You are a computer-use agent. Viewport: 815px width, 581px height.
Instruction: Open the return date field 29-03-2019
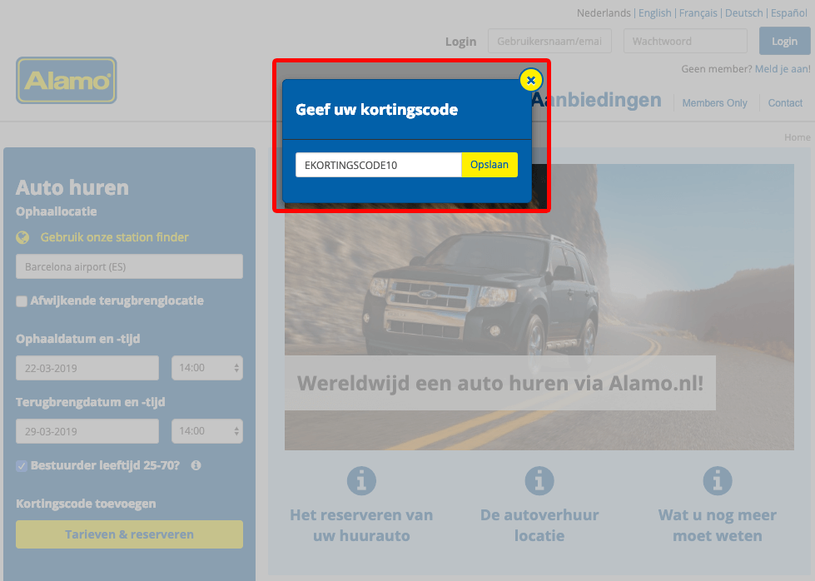click(x=87, y=431)
